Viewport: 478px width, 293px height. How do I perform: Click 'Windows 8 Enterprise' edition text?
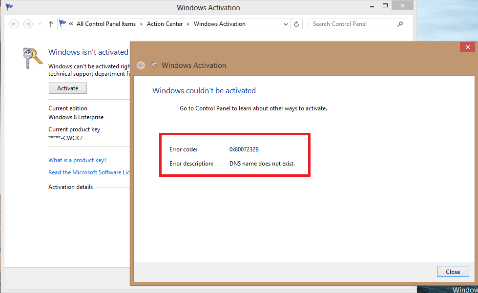(x=76, y=117)
